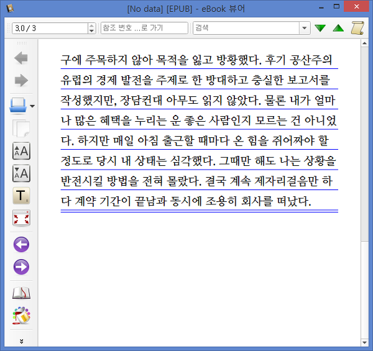Click the text line starting 반전시킬 방법을
Viewport: 373px width, 351px height.
point(196,181)
